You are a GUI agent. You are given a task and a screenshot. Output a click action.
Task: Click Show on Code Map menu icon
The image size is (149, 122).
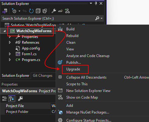tap(60, 97)
